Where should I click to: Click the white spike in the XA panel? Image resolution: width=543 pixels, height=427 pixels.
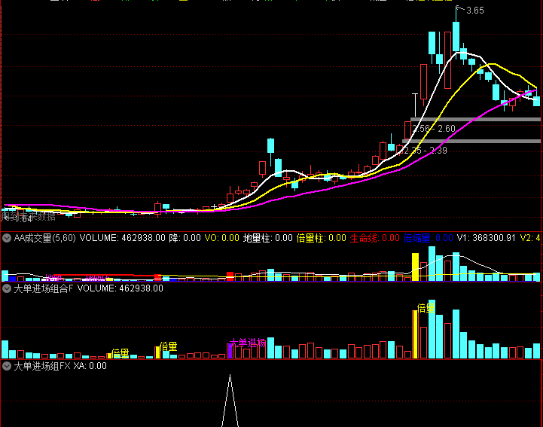[230, 401]
